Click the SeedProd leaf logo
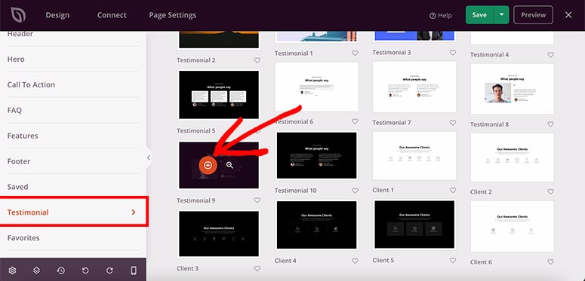Screen dimensions: 585x281 [18, 15]
